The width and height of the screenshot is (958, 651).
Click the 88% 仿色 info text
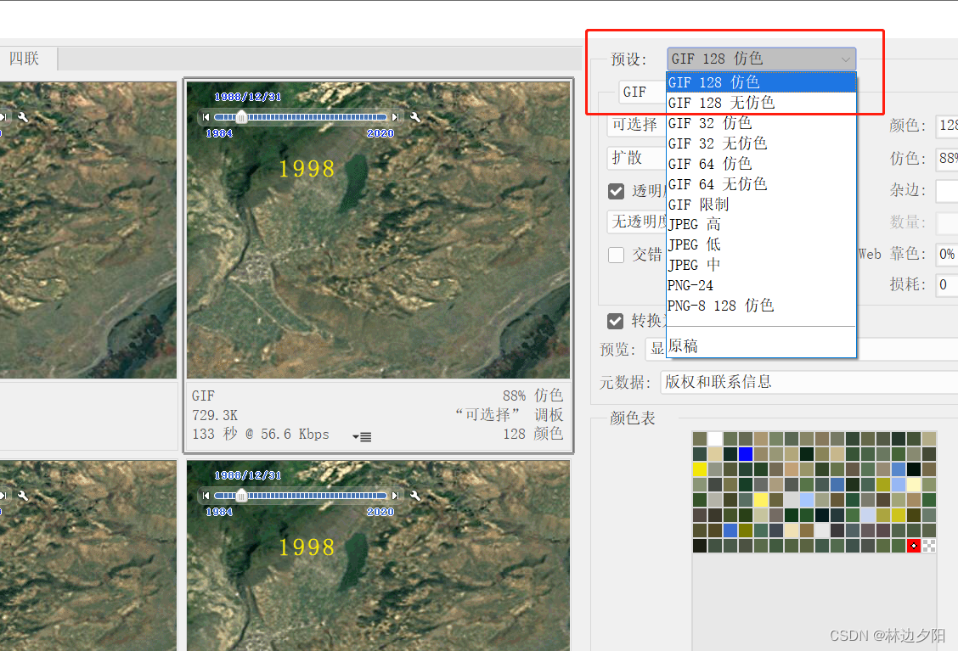click(533, 396)
